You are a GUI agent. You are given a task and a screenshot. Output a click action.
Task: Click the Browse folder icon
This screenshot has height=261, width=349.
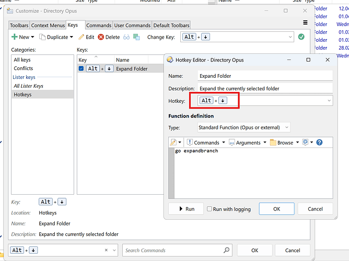pos(273,143)
